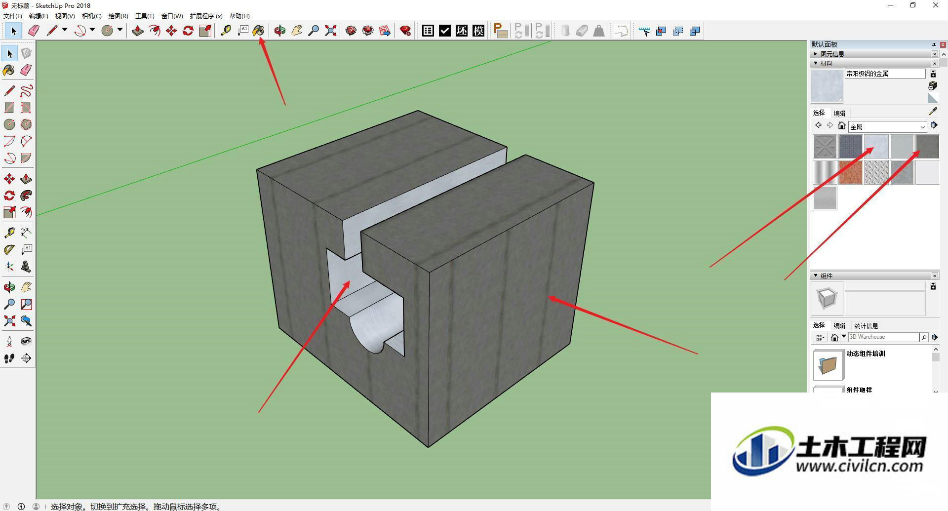The height and width of the screenshot is (511, 948).
Task: Open the 文件(F) menu
Action: coord(13,16)
